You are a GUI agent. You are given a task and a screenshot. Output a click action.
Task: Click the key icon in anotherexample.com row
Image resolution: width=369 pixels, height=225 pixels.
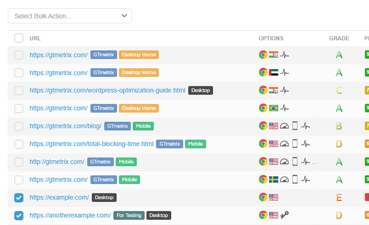284,215
